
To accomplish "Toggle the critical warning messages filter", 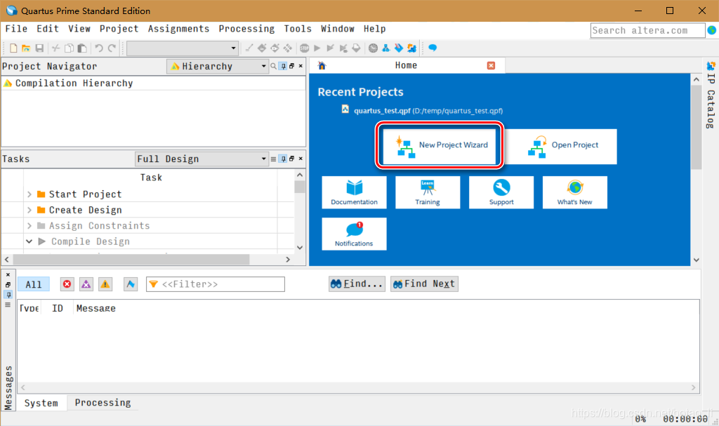I will pos(86,284).
